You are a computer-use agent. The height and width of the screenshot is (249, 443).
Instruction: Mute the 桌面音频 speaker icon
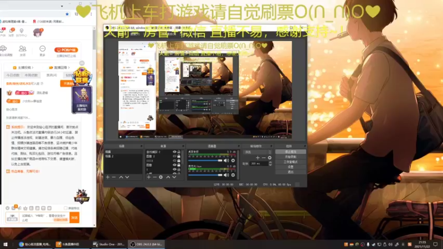click(226, 160)
